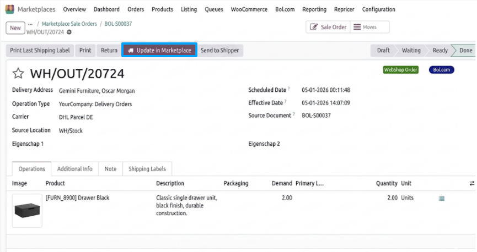This screenshot has width=477, height=252.
Task: Open detailed operations list icon for Drawer Black
Action: (441, 199)
